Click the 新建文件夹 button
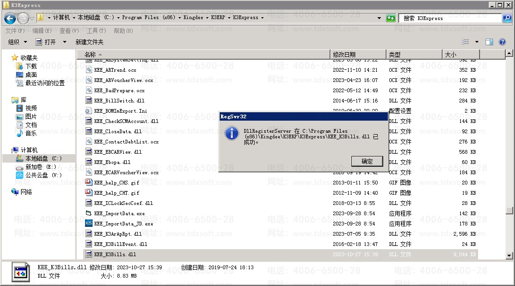 (89, 42)
